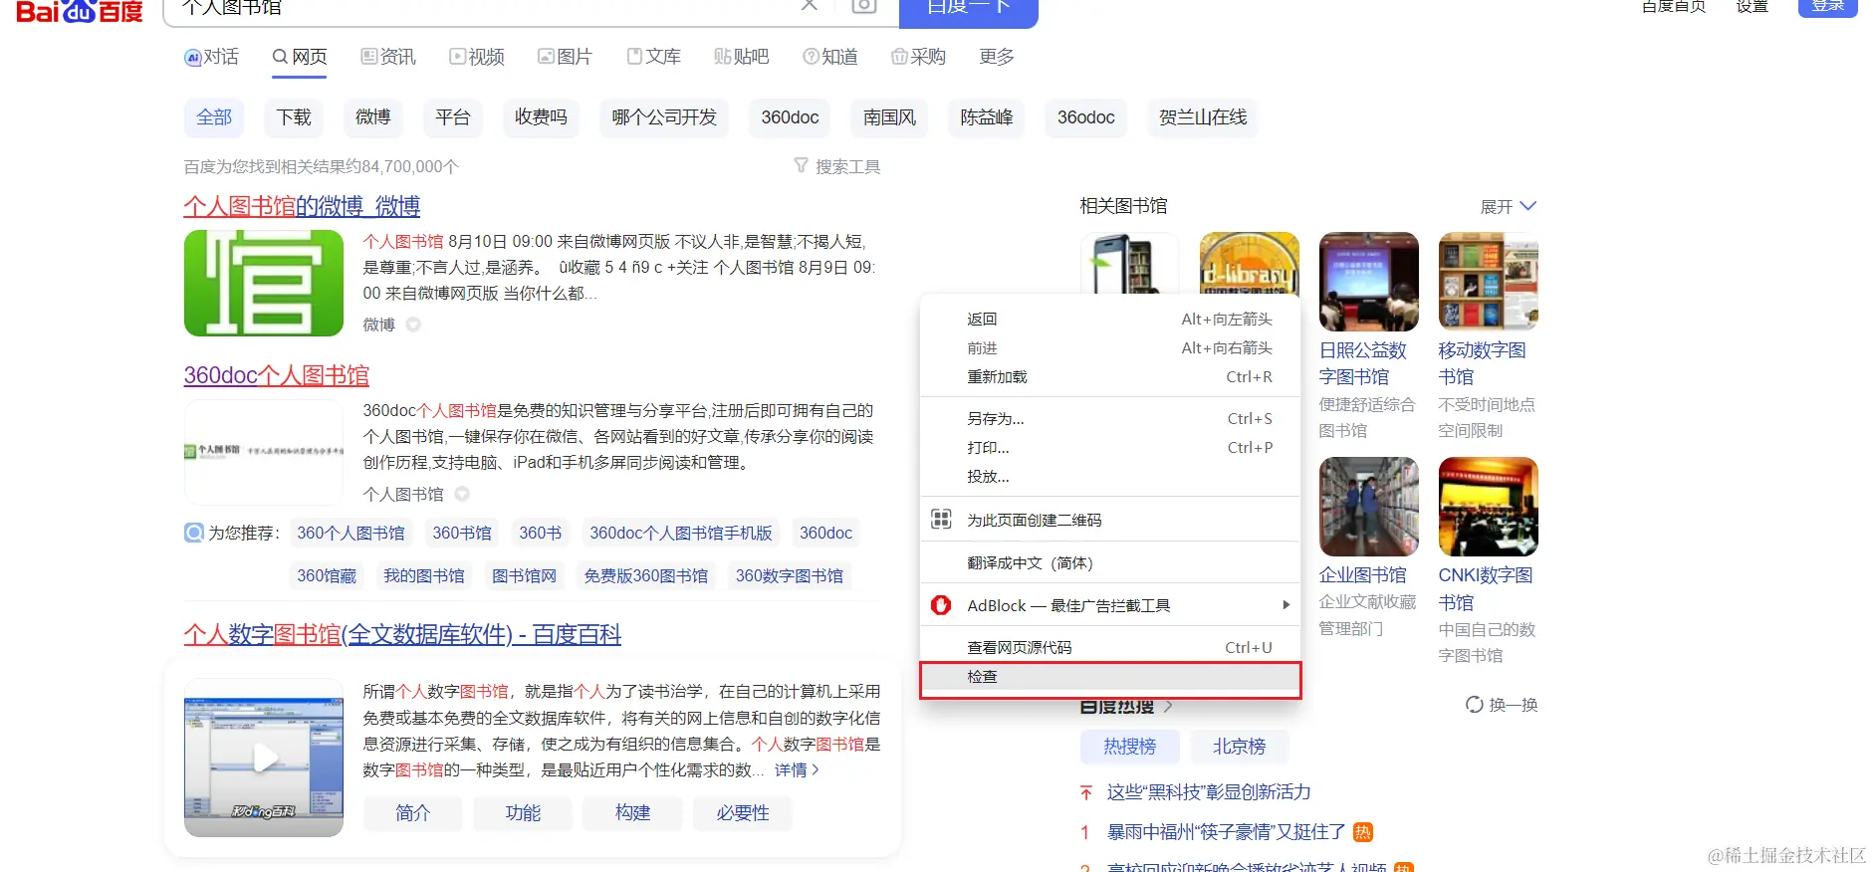Select the 平台 filter chip
The width and height of the screenshot is (1873, 872).
(453, 117)
